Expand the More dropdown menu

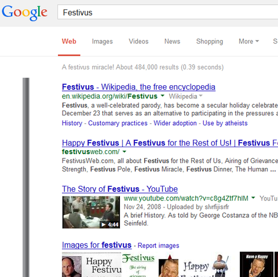coord(248,41)
